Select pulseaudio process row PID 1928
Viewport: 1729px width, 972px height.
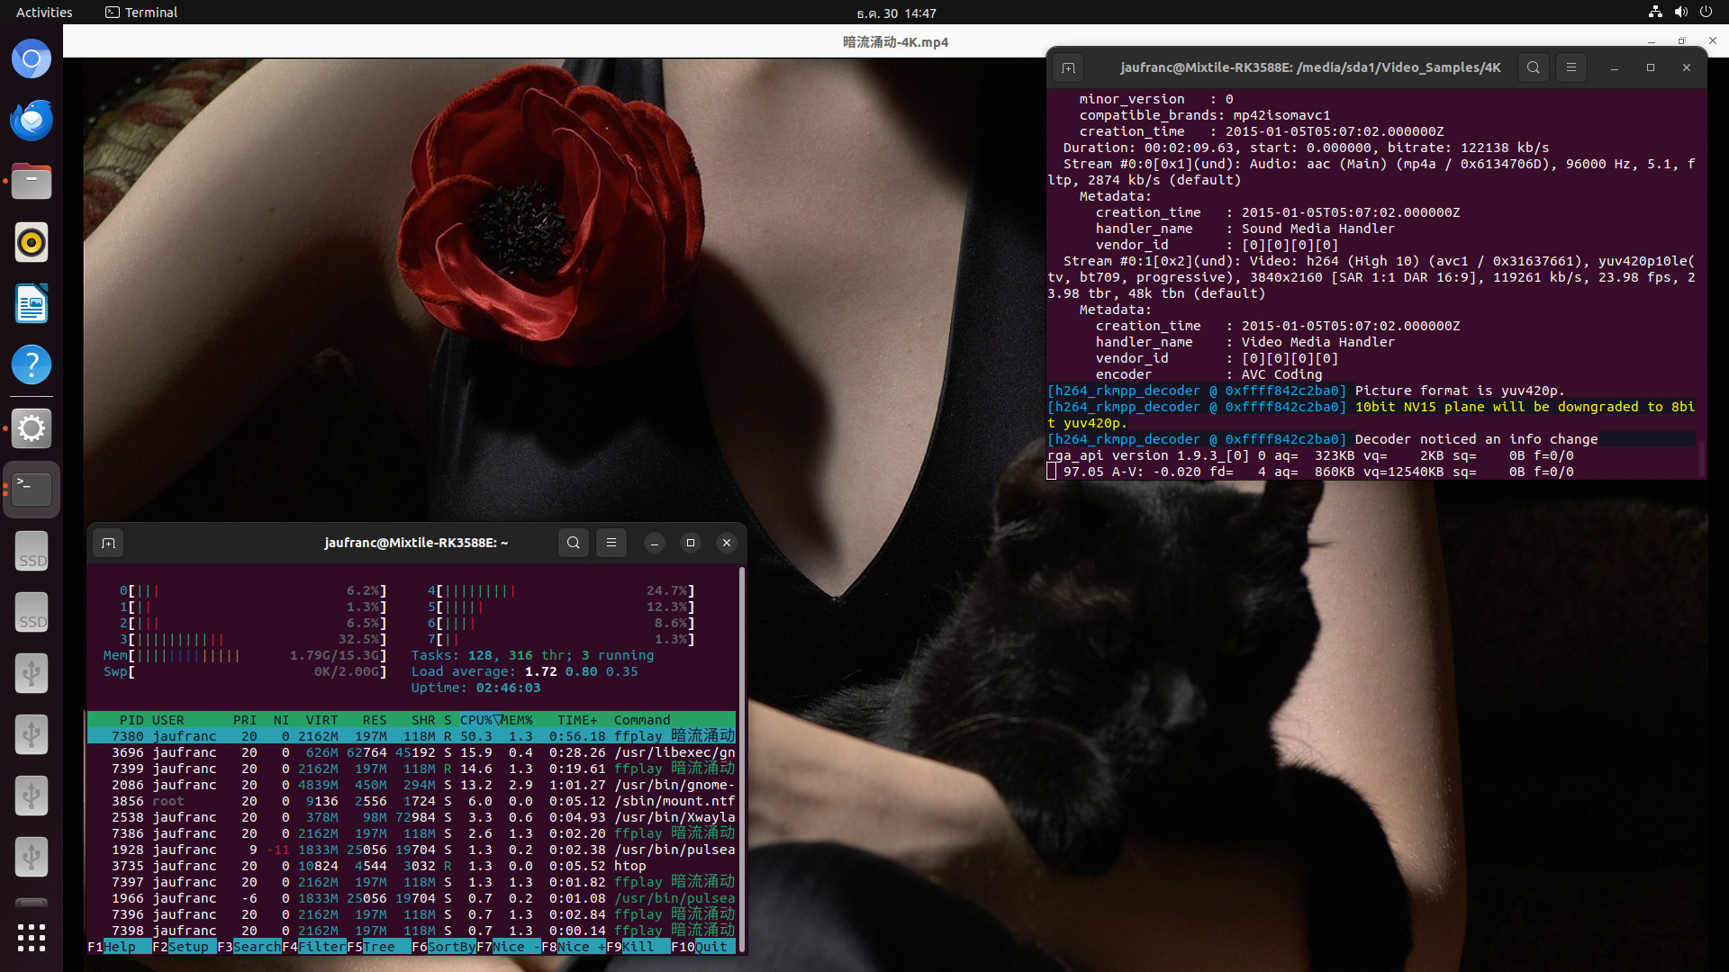point(412,850)
